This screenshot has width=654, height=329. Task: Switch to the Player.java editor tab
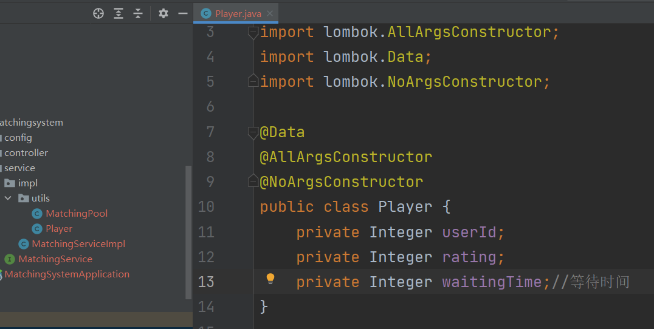pyautogui.click(x=238, y=14)
